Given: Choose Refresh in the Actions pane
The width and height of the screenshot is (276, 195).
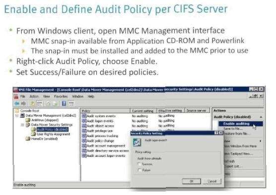Looking at the screenshot, I should [229, 161].
